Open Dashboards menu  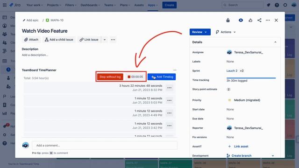coord(90,5)
